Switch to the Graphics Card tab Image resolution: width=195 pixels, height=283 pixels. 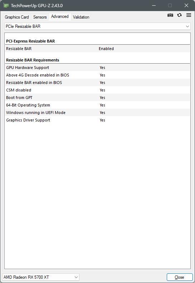[17, 17]
